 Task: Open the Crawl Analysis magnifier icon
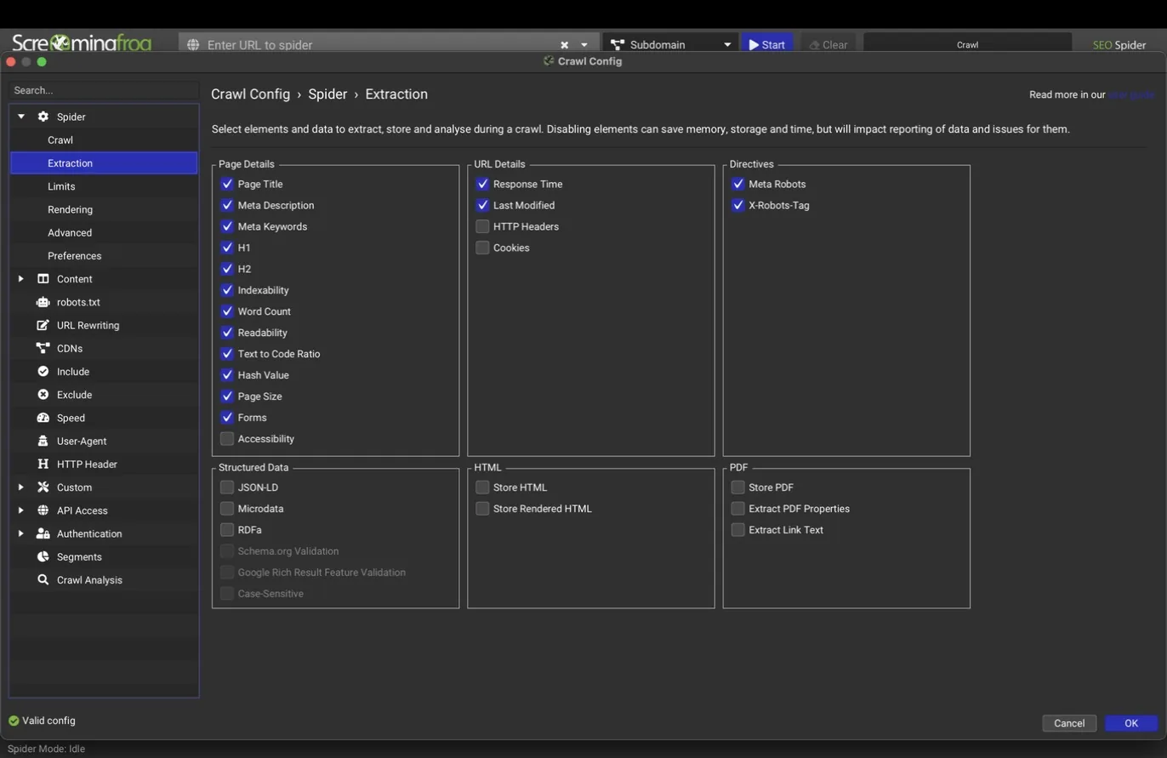coord(43,579)
